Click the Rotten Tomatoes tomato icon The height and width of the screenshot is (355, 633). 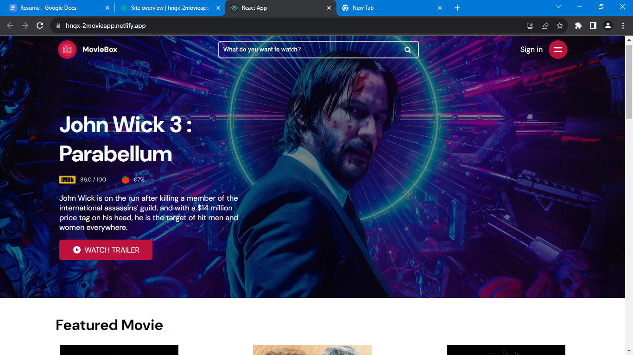[x=126, y=180]
